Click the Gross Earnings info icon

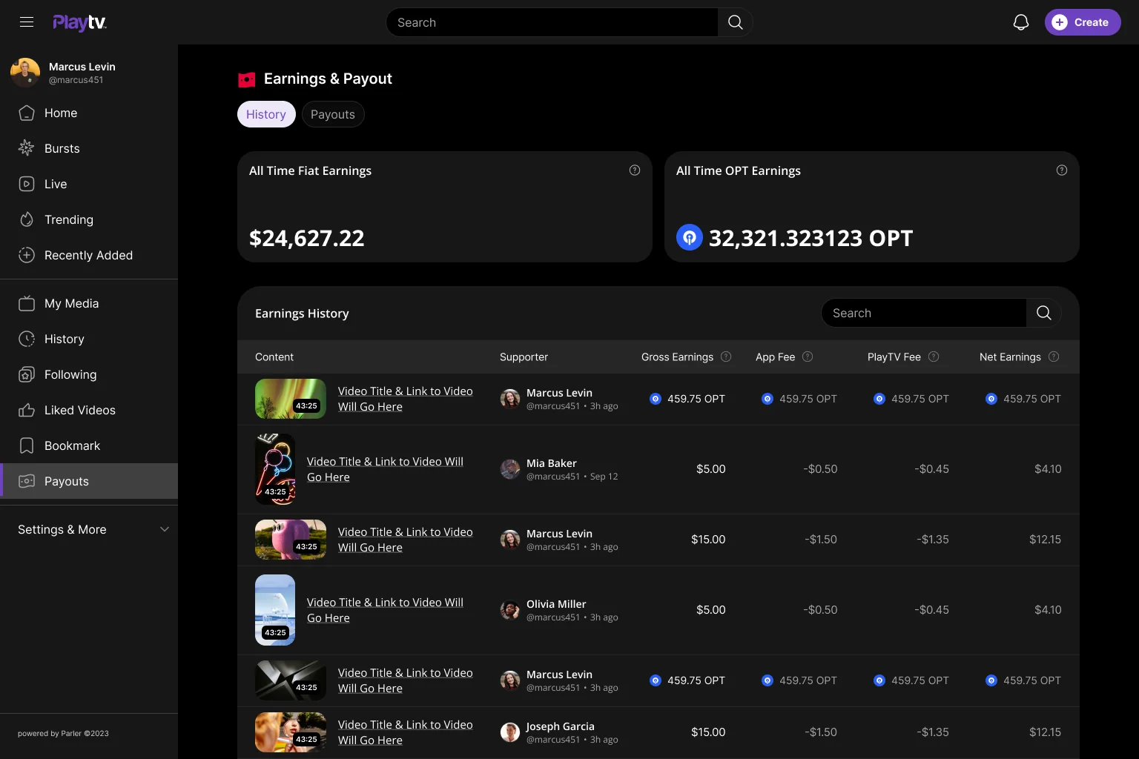(726, 357)
